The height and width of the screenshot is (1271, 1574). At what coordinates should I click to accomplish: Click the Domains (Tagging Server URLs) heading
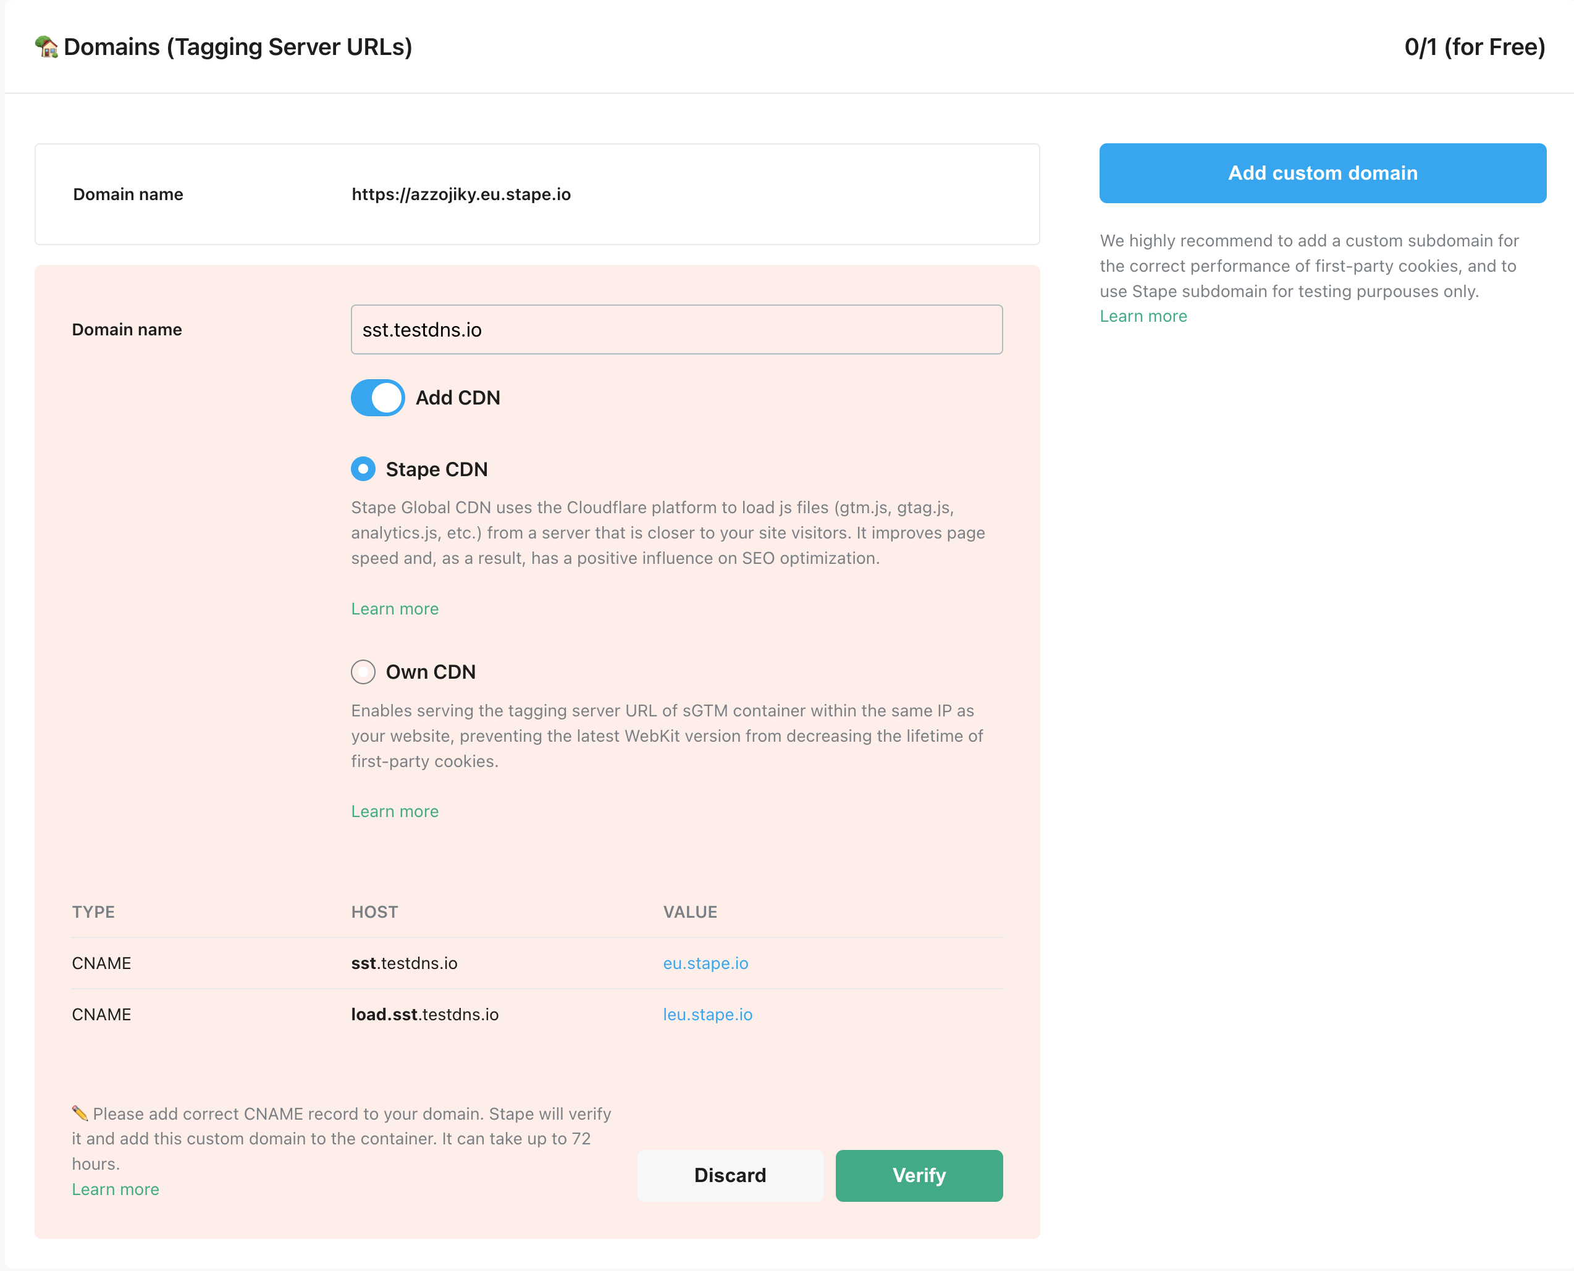tap(237, 46)
